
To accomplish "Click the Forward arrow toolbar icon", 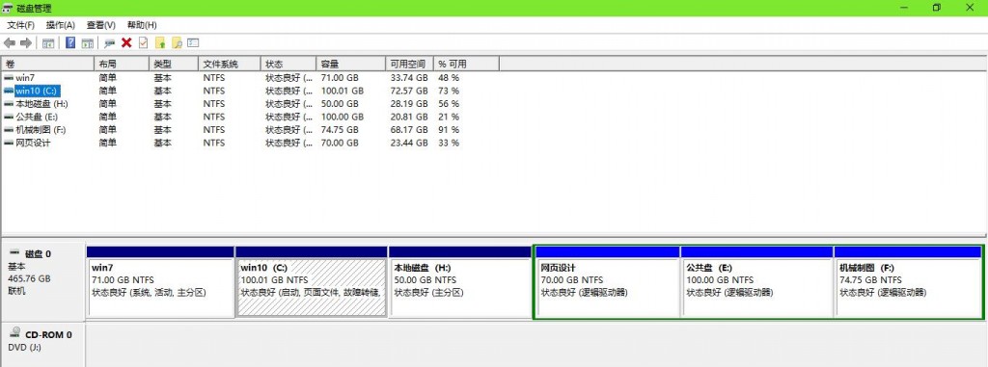I will pyautogui.click(x=26, y=42).
